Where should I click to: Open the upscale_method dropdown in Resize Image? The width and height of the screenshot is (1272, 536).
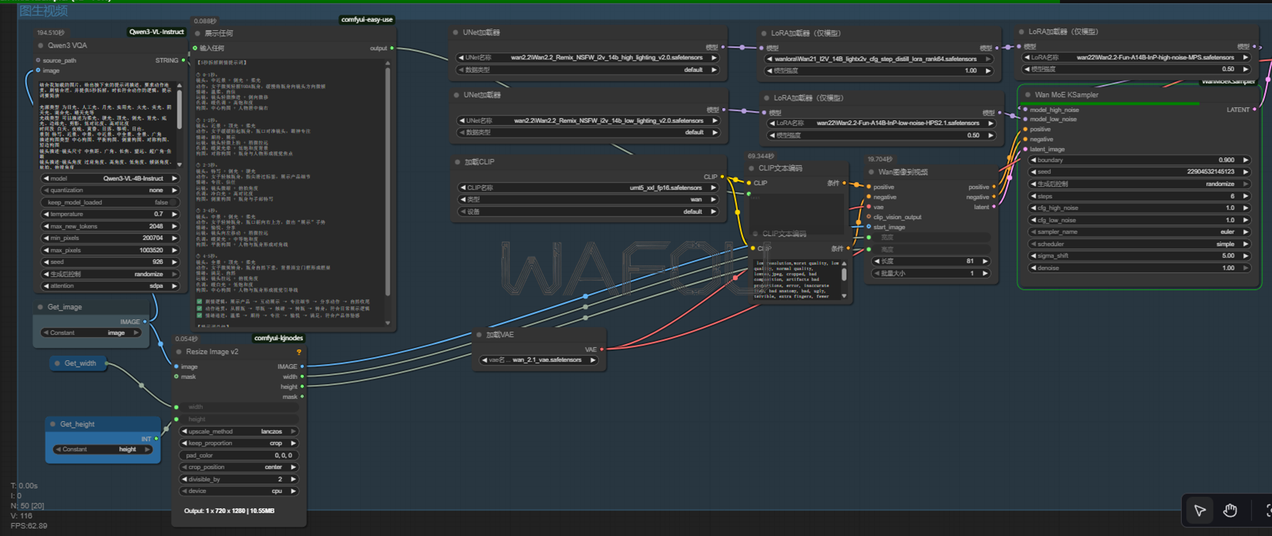238,431
